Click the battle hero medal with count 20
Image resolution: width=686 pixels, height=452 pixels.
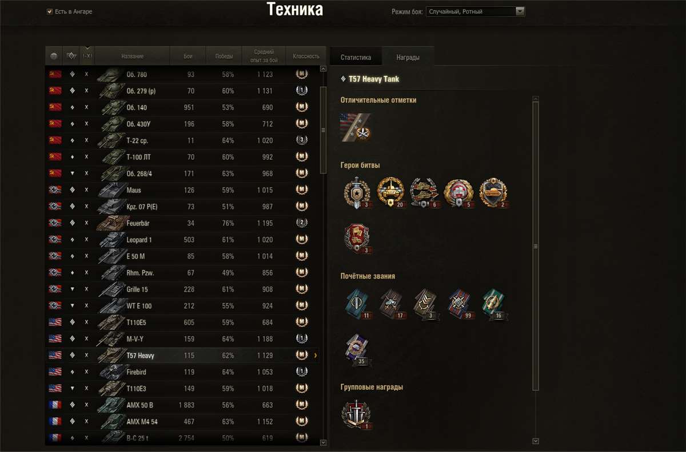coord(390,192)
